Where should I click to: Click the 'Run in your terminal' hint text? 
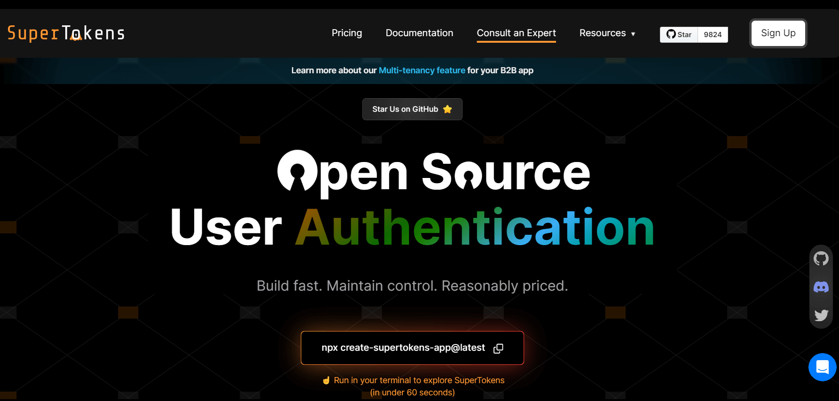click(x=413, y=386)
